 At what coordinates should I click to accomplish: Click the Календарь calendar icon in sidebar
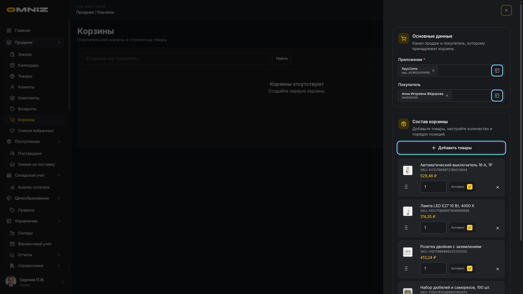click(x=12, y=65)
